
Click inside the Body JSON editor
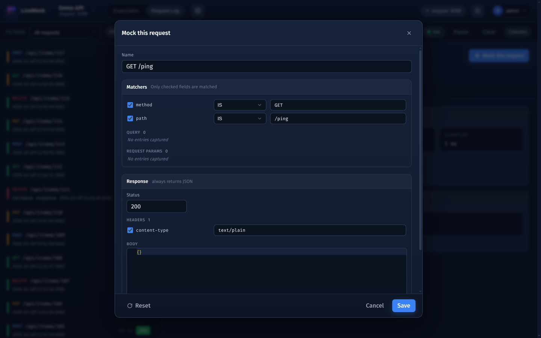click(x=267, y=271)
